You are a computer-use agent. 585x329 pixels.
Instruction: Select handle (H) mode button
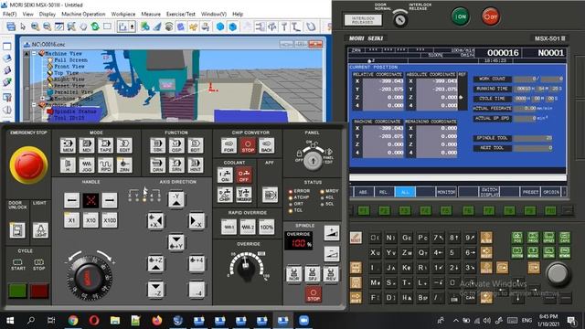68,164
